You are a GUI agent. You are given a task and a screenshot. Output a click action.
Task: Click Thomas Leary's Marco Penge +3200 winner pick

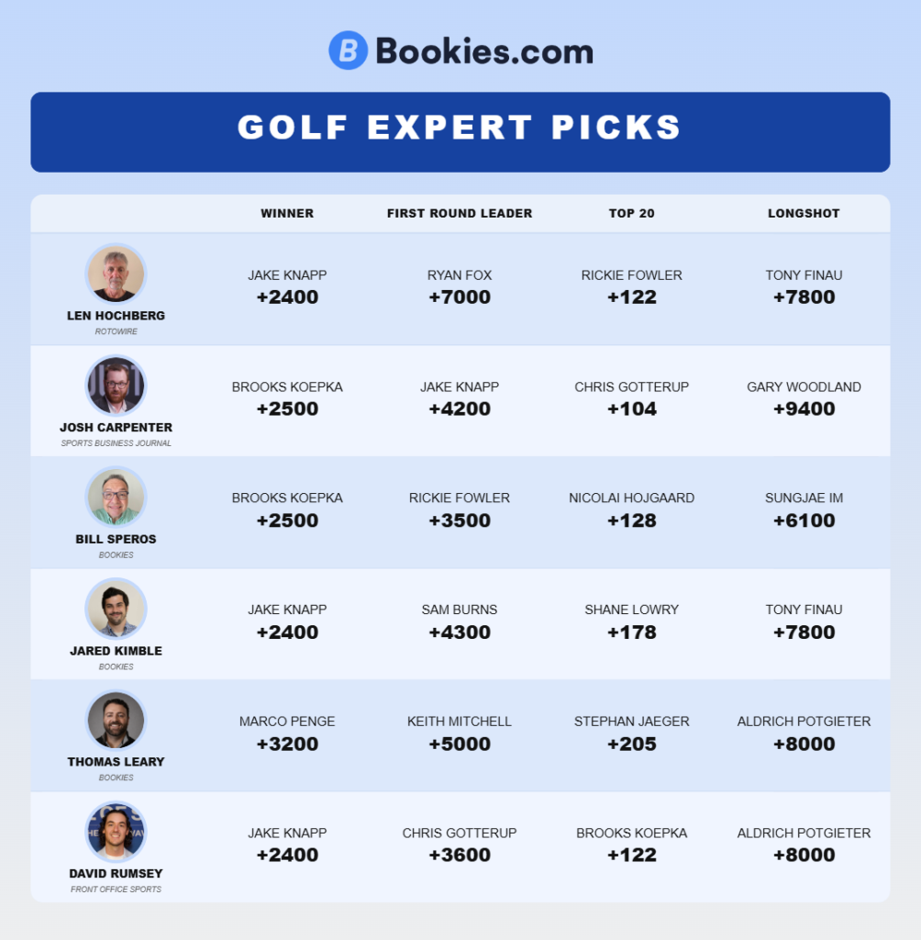(287, 733)
